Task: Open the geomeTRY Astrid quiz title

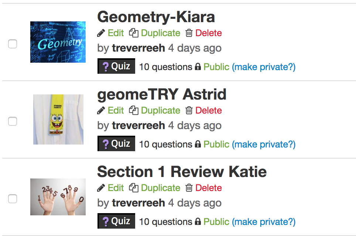Action: (x=162, y=94)
